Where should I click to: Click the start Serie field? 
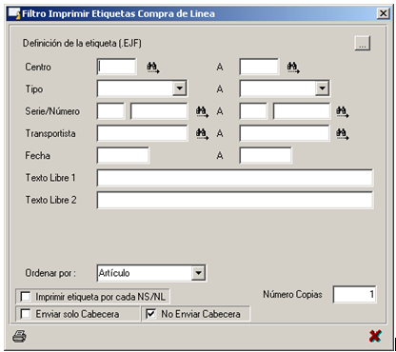point(110,111)
